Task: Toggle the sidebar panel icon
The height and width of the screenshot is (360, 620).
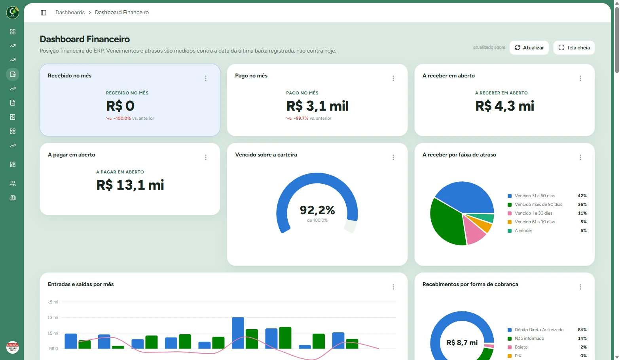Action: pyautogui.click(x=44, y=13)
